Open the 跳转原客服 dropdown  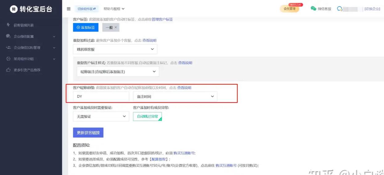pos(115,49)
